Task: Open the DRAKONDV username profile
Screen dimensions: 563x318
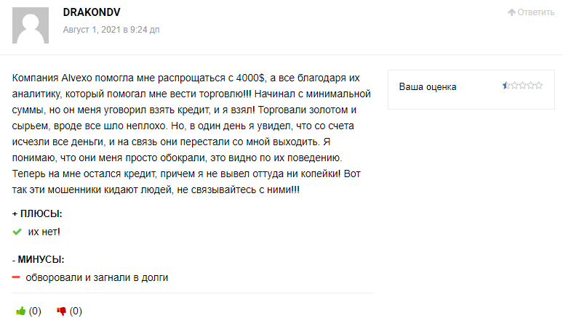Action: point(92,13)
